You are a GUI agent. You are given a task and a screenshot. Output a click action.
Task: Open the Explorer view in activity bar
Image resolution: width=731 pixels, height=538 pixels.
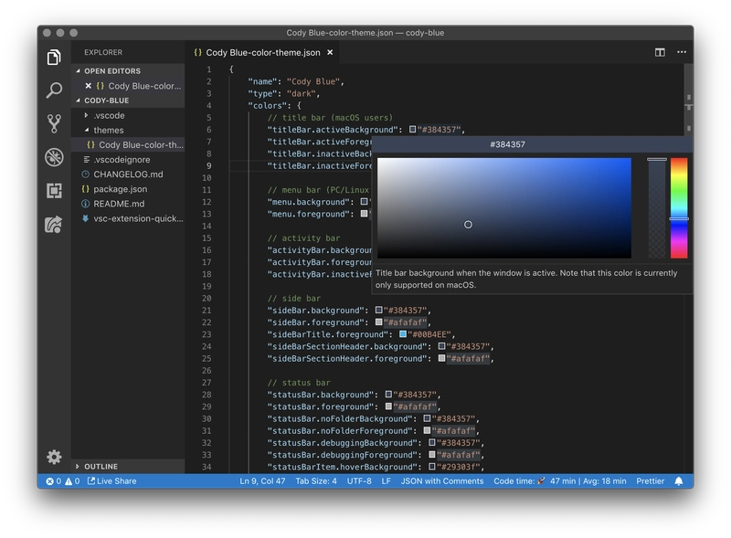click(54, 58)
